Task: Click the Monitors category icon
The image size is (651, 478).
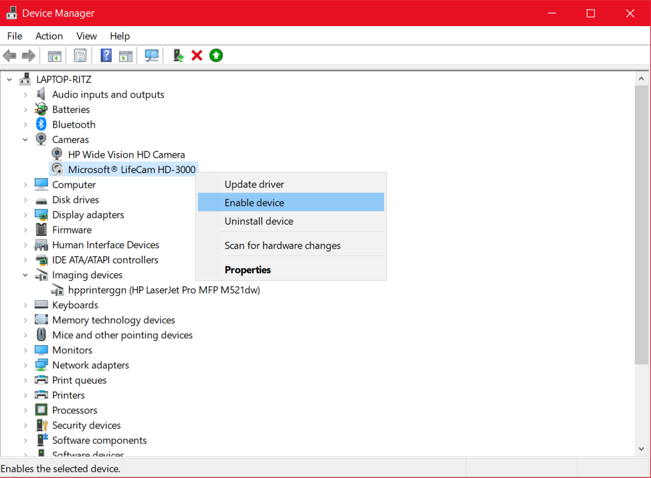Action: [x=41, y=350]
